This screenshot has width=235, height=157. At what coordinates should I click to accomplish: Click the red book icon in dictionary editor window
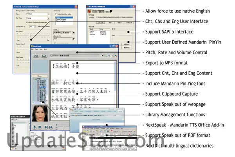89,11
